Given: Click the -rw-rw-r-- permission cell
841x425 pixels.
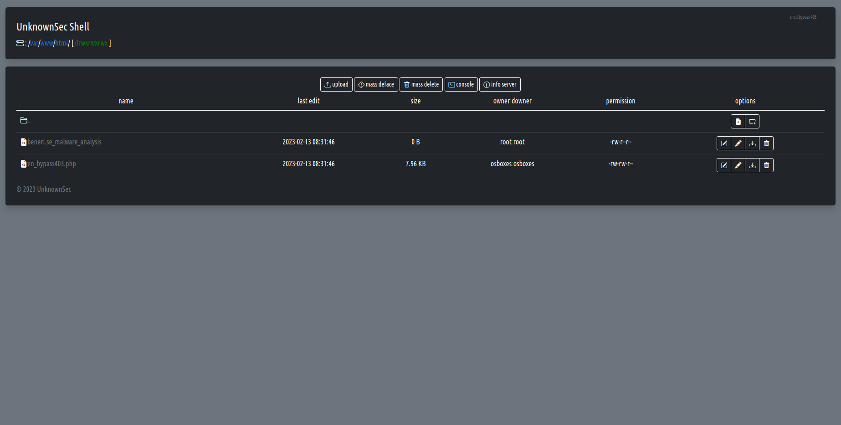Looking at the screenshot, I should [x=620, y=164].
